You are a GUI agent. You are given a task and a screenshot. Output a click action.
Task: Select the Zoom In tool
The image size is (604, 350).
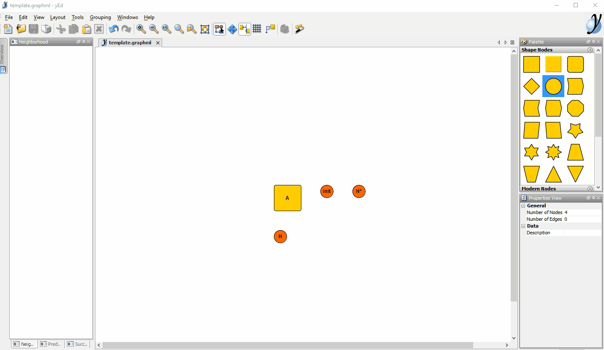point(141,29)
